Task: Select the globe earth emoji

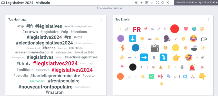Action: [x=194, y=29]
